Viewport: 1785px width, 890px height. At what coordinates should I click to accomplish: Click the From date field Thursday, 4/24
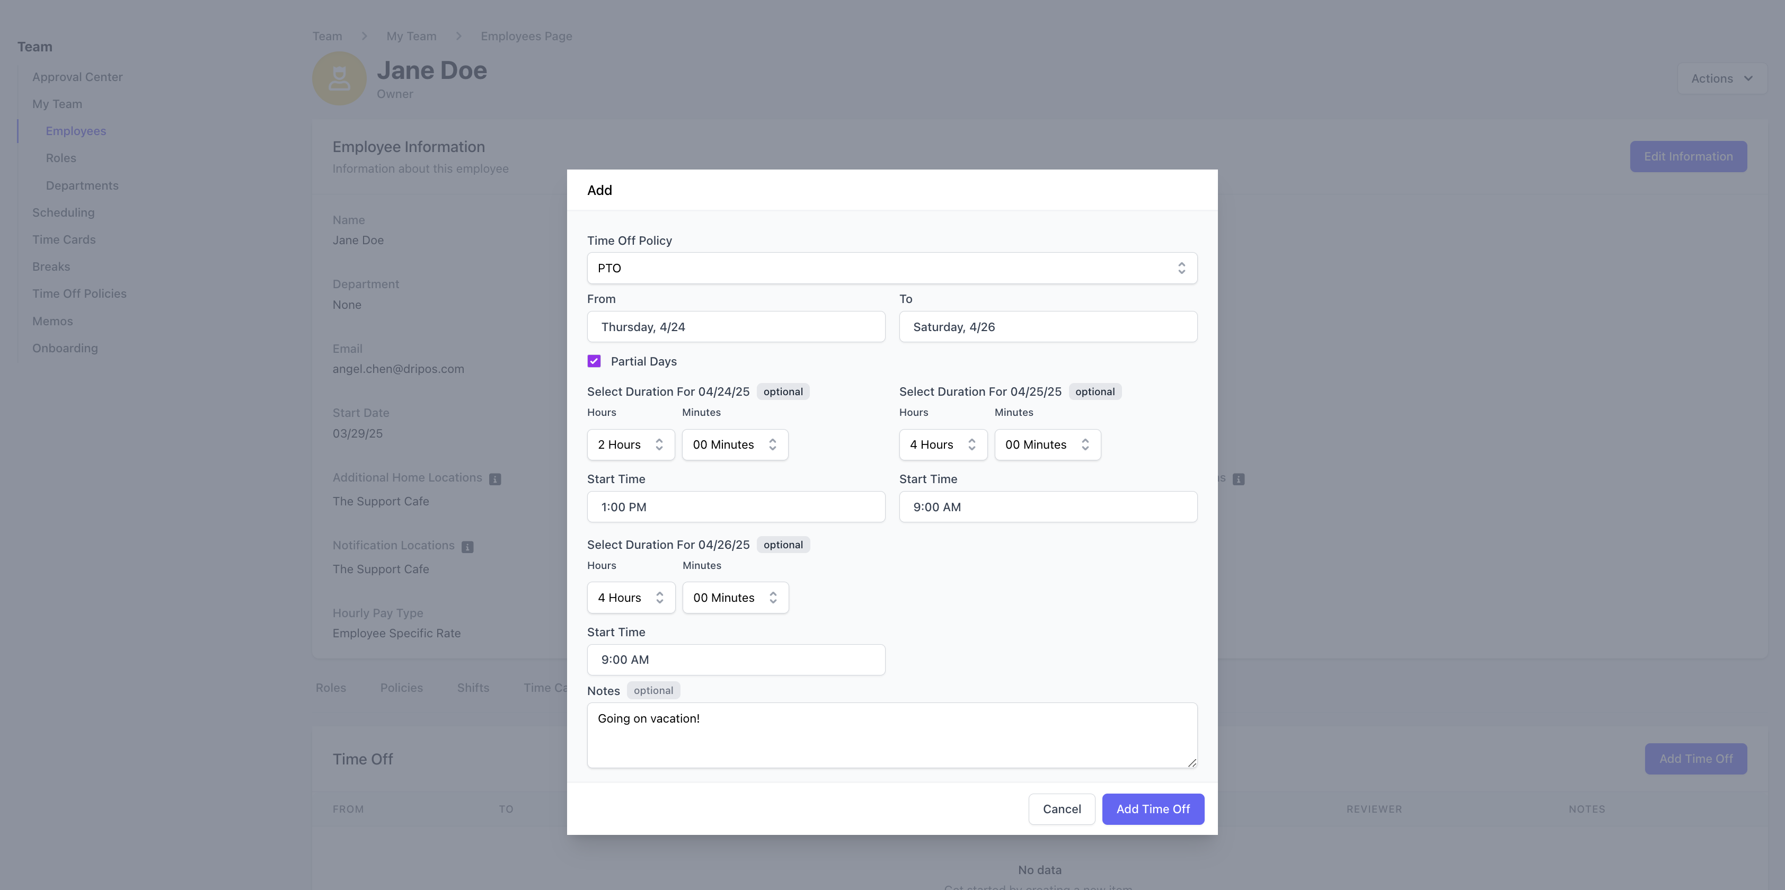[x=735, y=327]
